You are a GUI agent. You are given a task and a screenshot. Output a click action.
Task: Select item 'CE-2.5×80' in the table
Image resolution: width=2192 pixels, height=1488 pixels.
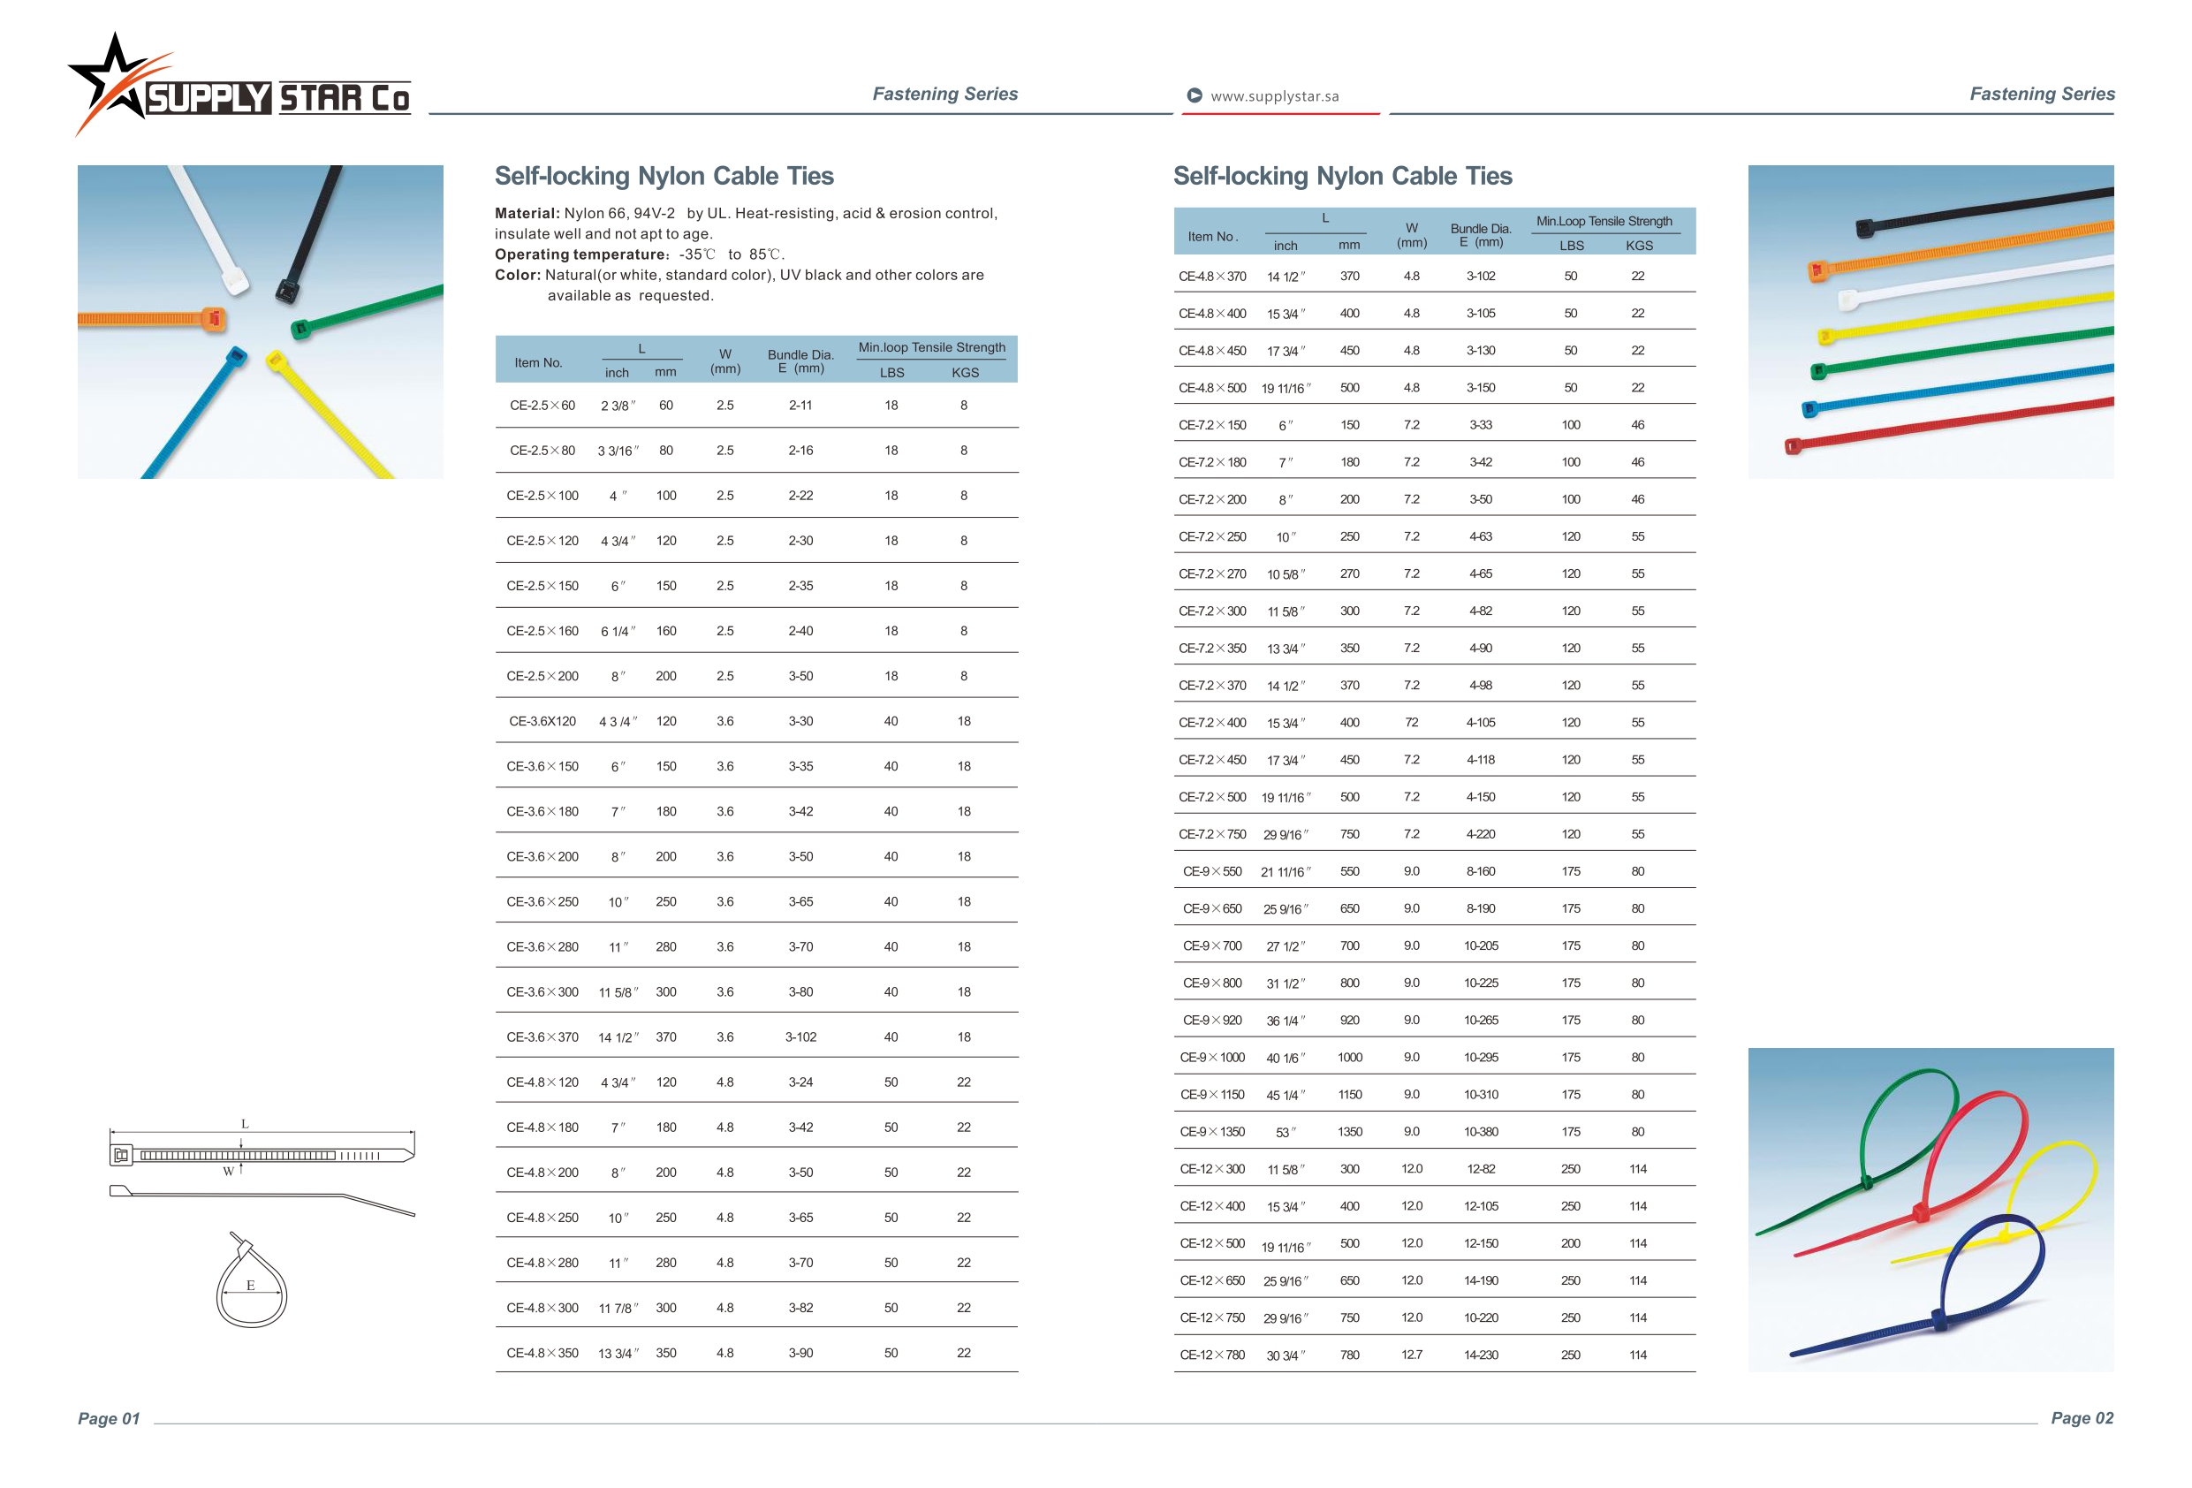542,451
